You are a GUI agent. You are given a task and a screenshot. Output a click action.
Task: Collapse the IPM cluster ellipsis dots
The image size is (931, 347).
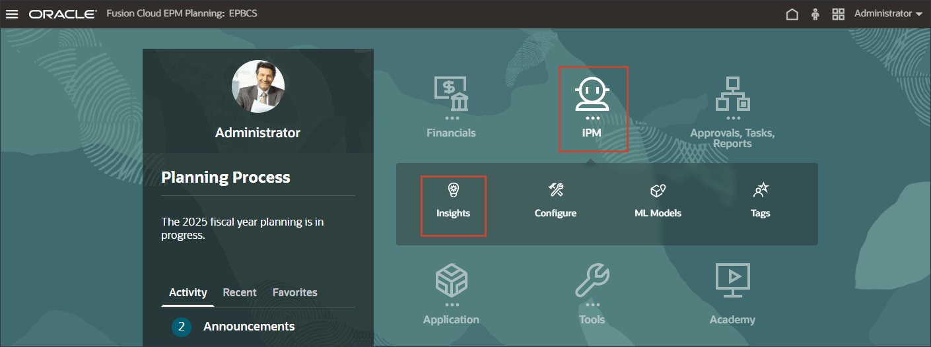point(592,118)
